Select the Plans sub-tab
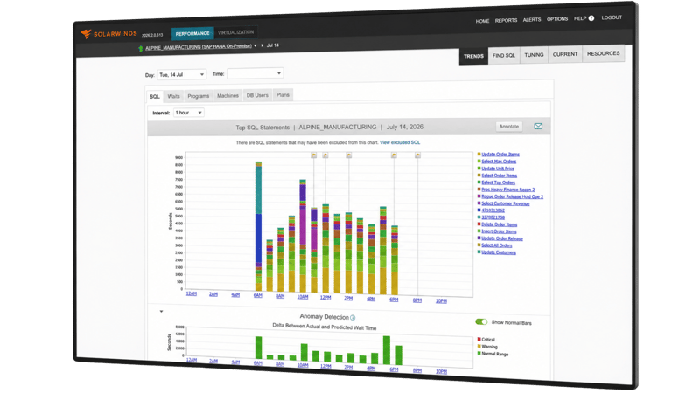This screenshot has width=700, height=393. pos(283,95)
